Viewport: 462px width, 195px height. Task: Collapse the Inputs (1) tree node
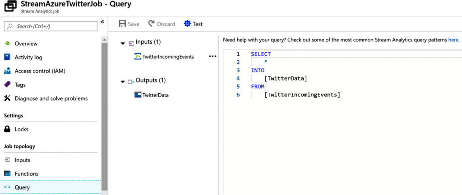pyautogui.click(x=123, y=43)
